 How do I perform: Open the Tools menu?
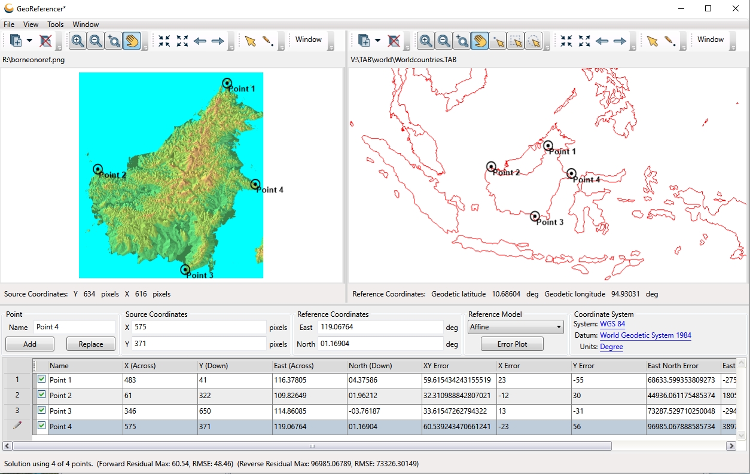[x=55, y=25]
